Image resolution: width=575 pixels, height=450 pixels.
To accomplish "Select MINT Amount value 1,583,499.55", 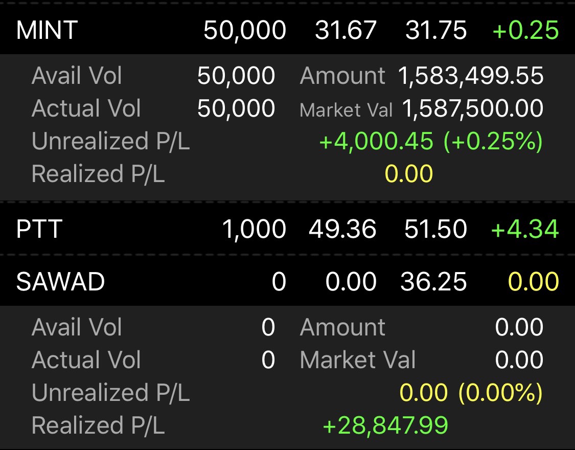I will (471, 76).
